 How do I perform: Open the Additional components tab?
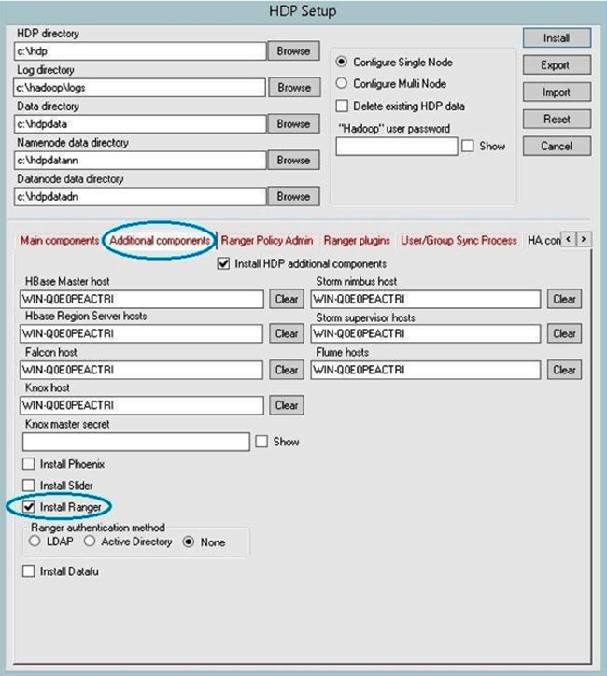pos(160,241)
